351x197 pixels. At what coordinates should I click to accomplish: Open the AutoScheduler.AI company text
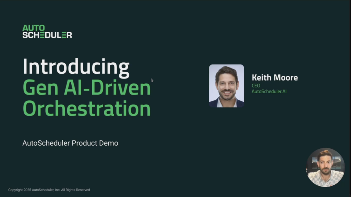pos(269,91)
